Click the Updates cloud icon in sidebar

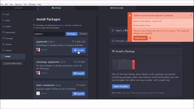(3, 50)
